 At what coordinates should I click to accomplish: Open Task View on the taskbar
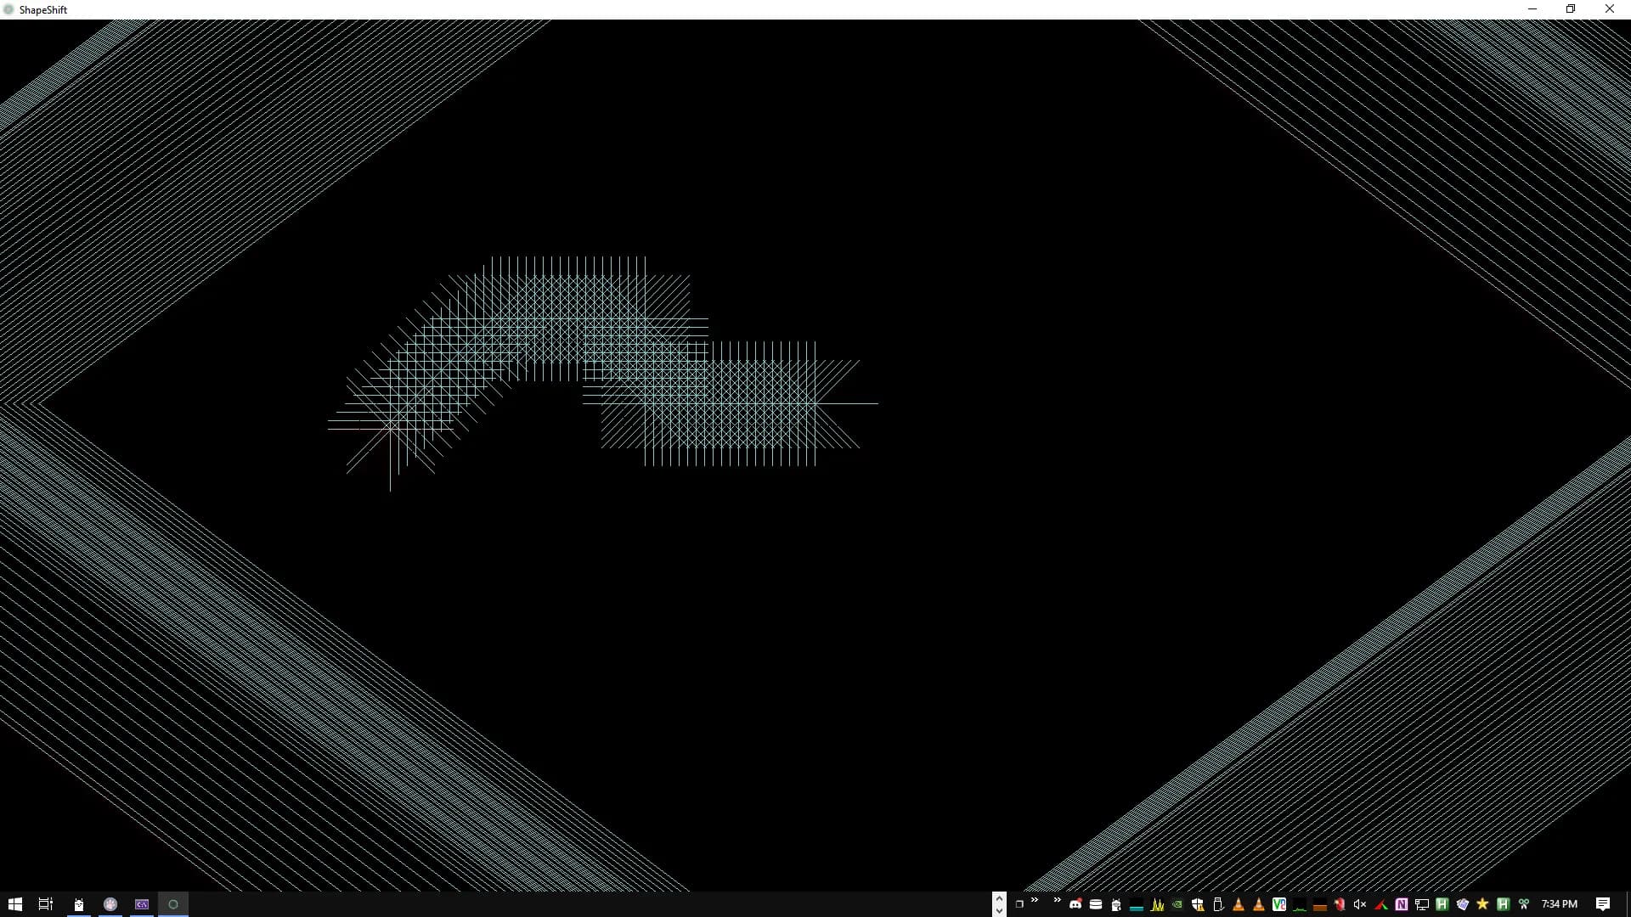[46, 904]
